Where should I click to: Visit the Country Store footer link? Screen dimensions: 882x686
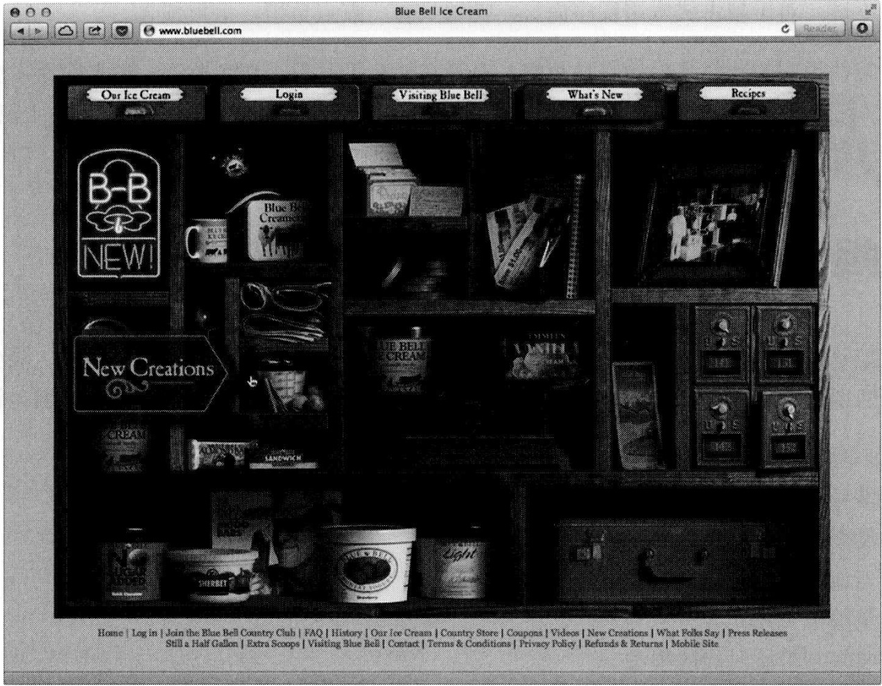point(469,633)
